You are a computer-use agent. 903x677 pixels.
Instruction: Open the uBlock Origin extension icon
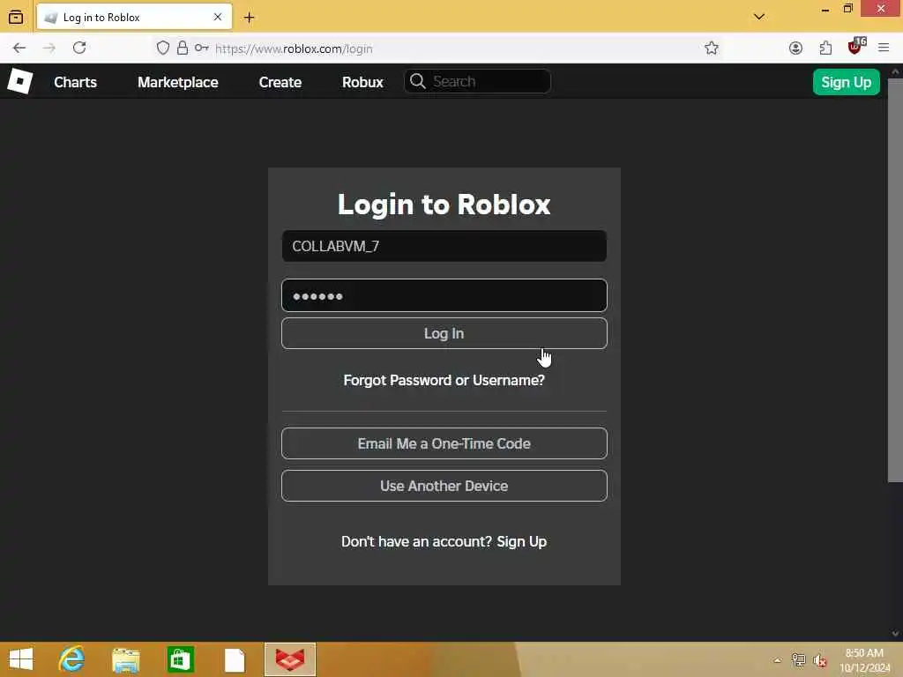(855, 47)
